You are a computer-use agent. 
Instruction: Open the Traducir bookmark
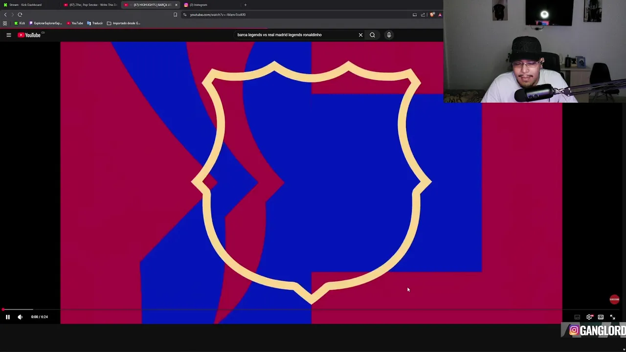click(95, 23)
